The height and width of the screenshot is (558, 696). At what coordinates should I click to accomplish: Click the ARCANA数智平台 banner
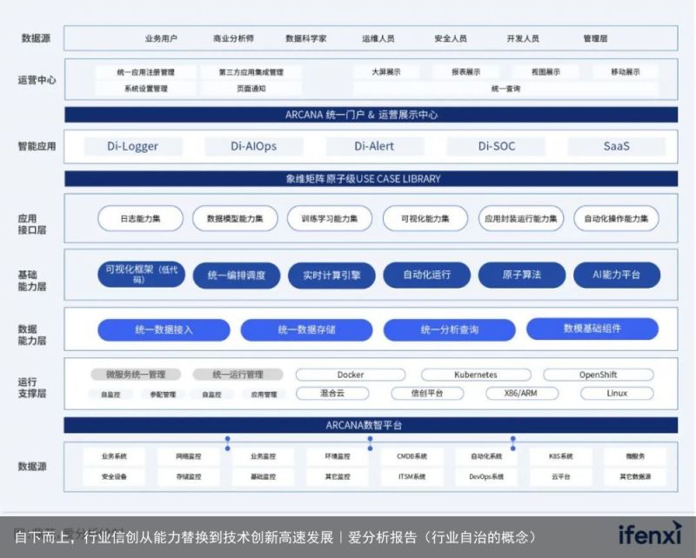click(371, 425)
